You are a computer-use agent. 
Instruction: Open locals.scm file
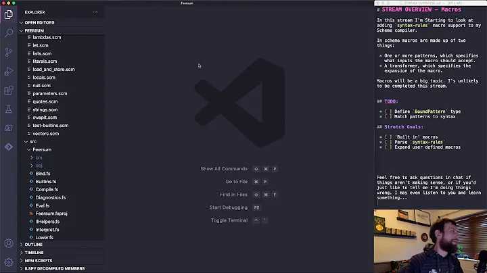coord(44,78)
